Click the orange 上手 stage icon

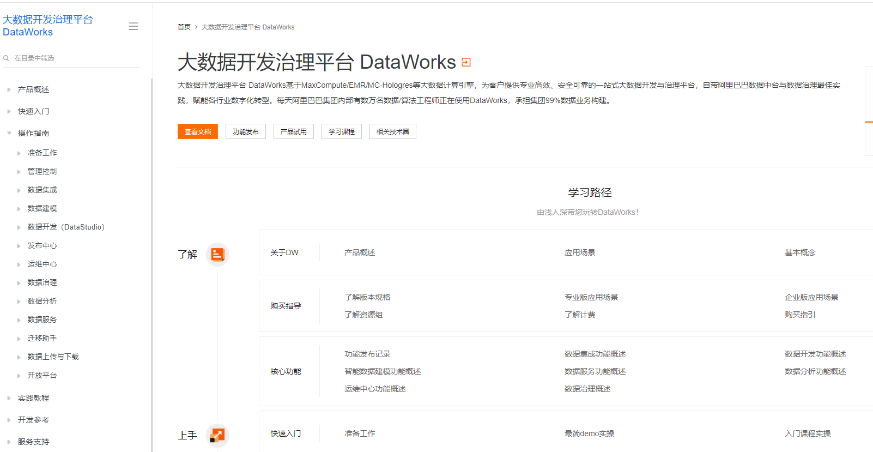217,435
